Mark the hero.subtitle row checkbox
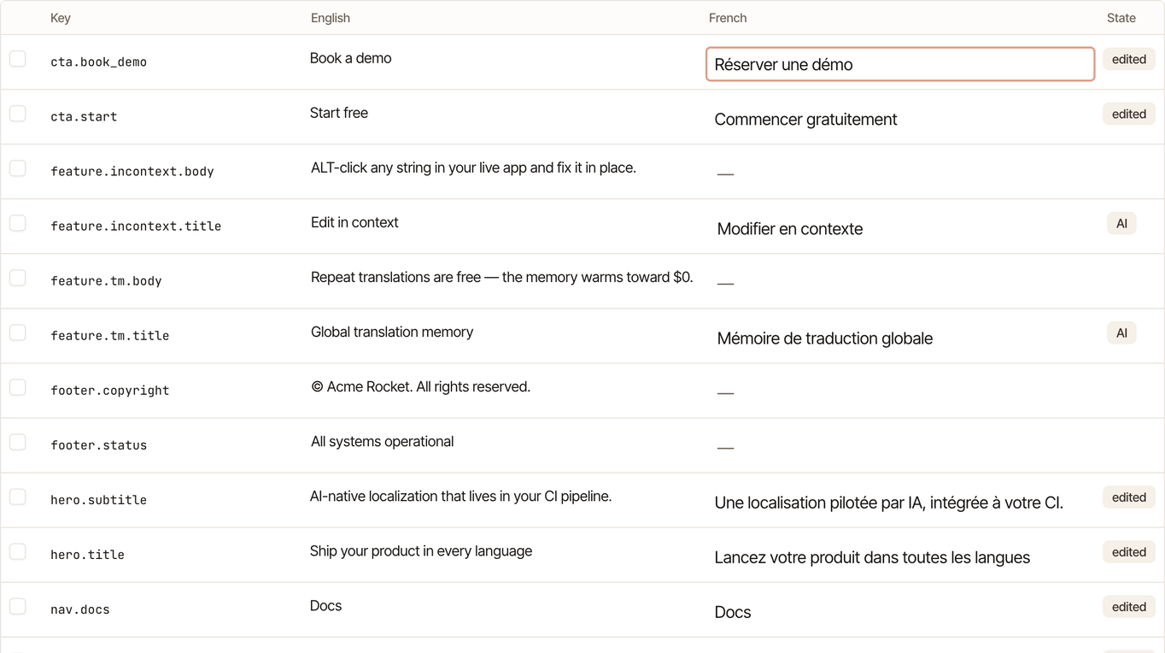 point(17,497)
